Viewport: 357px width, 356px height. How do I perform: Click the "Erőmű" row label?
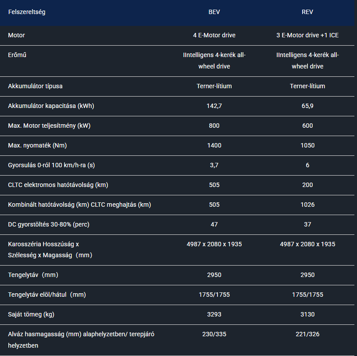[x=17, y=55]
